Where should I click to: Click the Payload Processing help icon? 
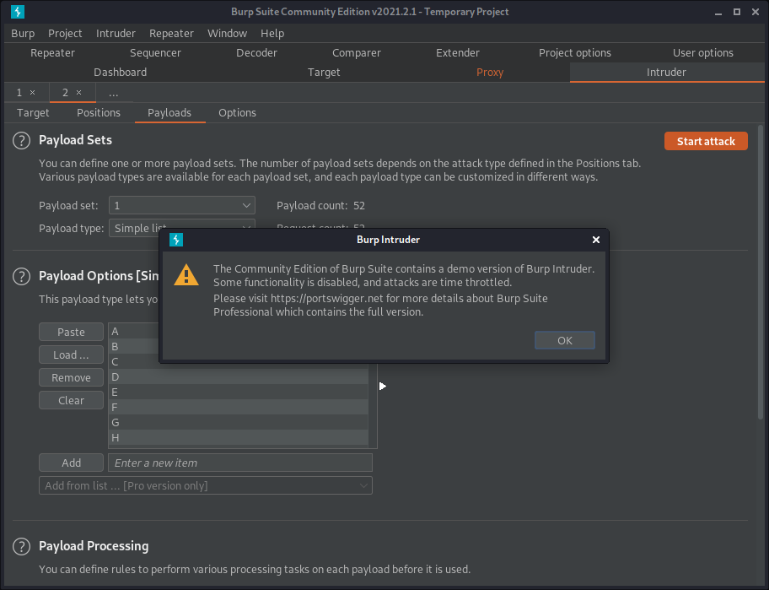(x=22, y=546)
